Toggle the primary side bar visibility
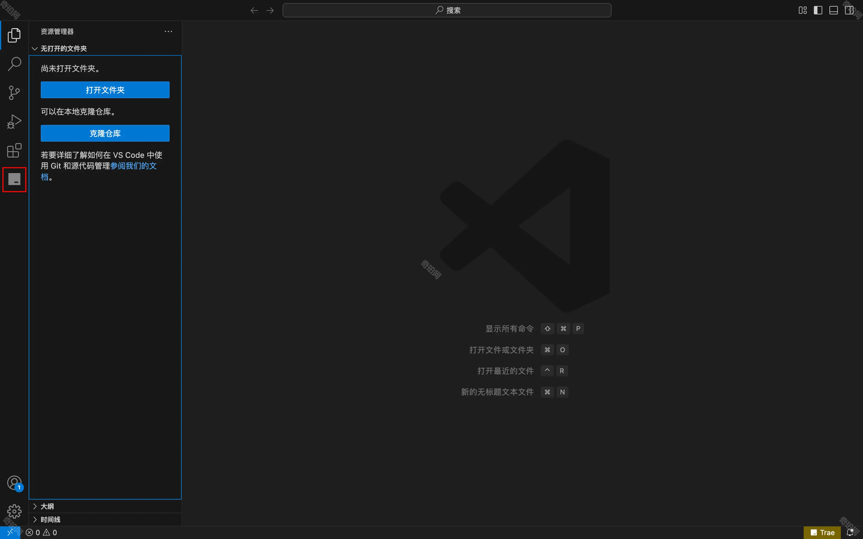The height and width of the screenshot is (539, 863). tap(818, 10)
